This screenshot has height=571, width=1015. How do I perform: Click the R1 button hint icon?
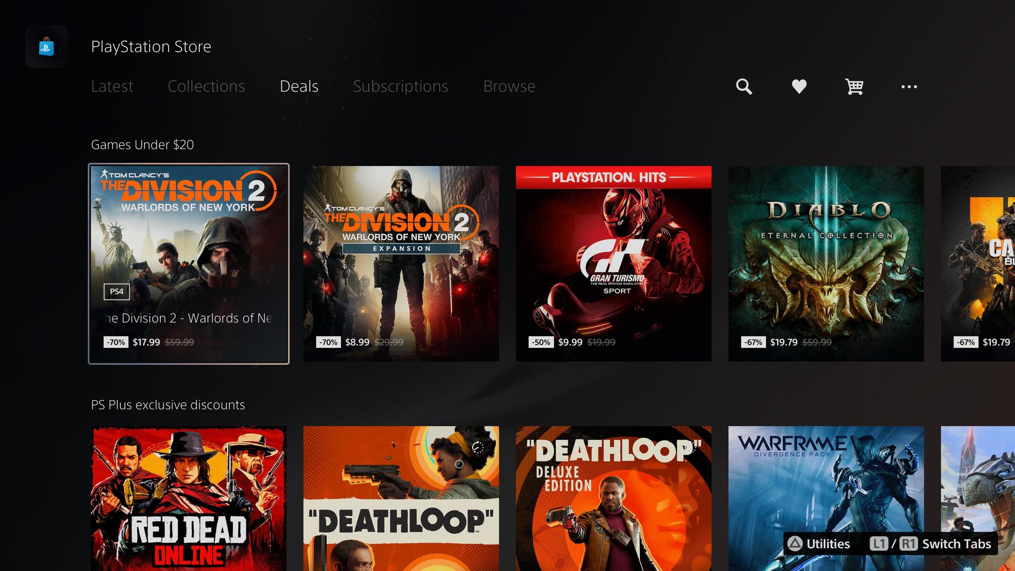tap(908, 544)
